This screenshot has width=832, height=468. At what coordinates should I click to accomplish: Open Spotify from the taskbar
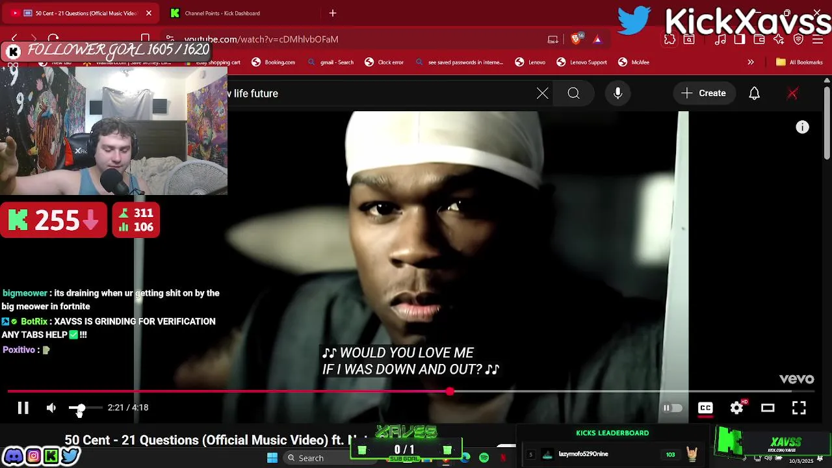click(x=484, y=458)
